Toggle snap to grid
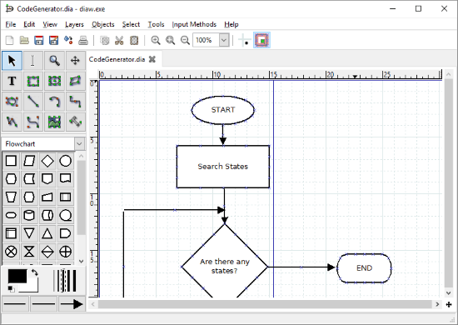Image resolution: width=458 pixels, height=325 pixels. 245,40
